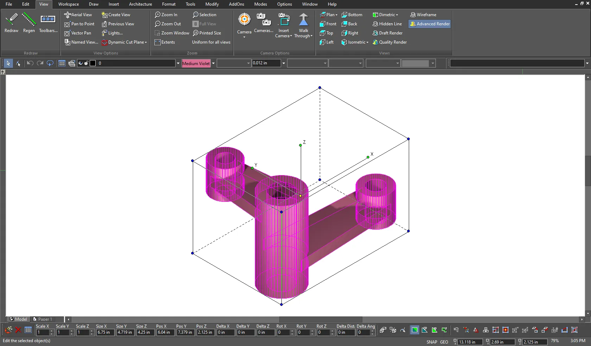The height and width of the screenshot is (346, 591).
Task: Select the Walk Through camera tool
Action: pos(303,20)
